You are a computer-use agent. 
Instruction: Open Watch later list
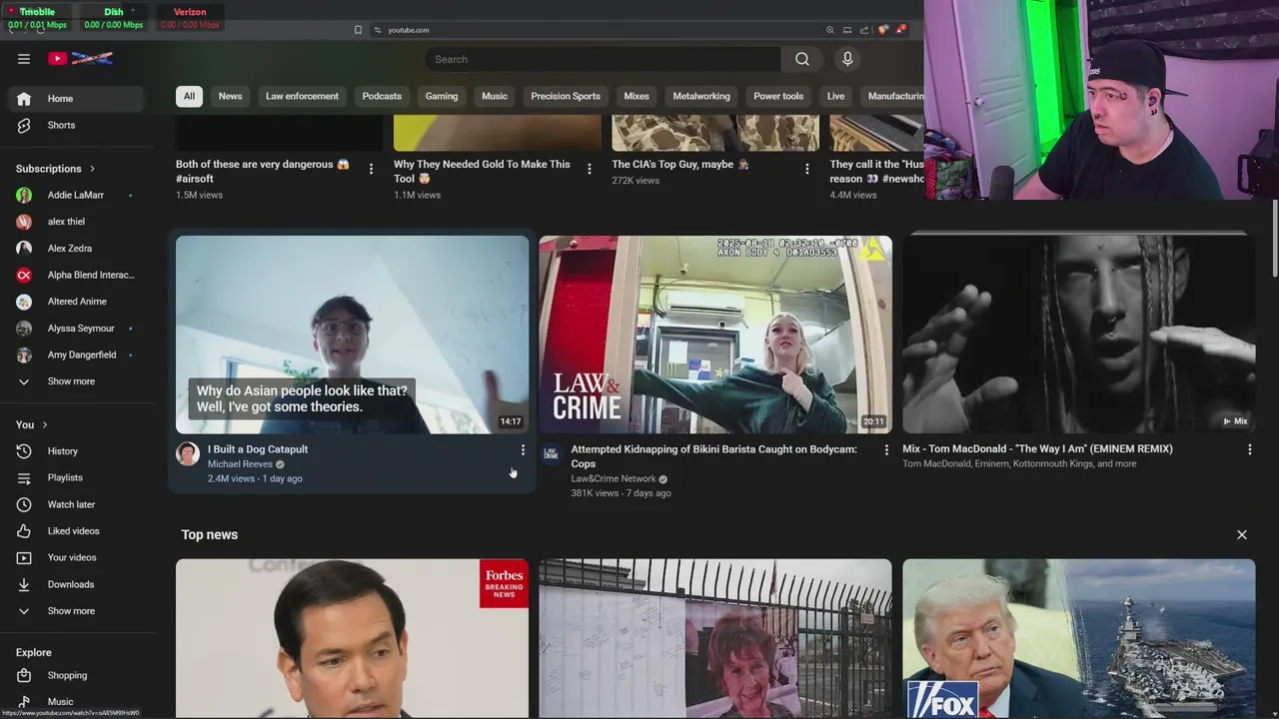coord(76,504)
